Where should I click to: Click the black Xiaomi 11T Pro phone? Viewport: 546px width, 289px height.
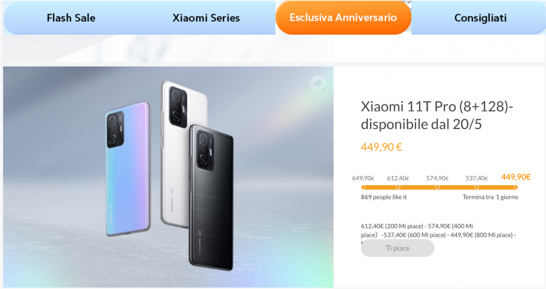(211, 198)
